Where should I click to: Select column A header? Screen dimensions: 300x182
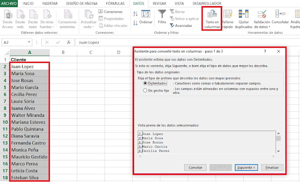[x=30, y=53]
